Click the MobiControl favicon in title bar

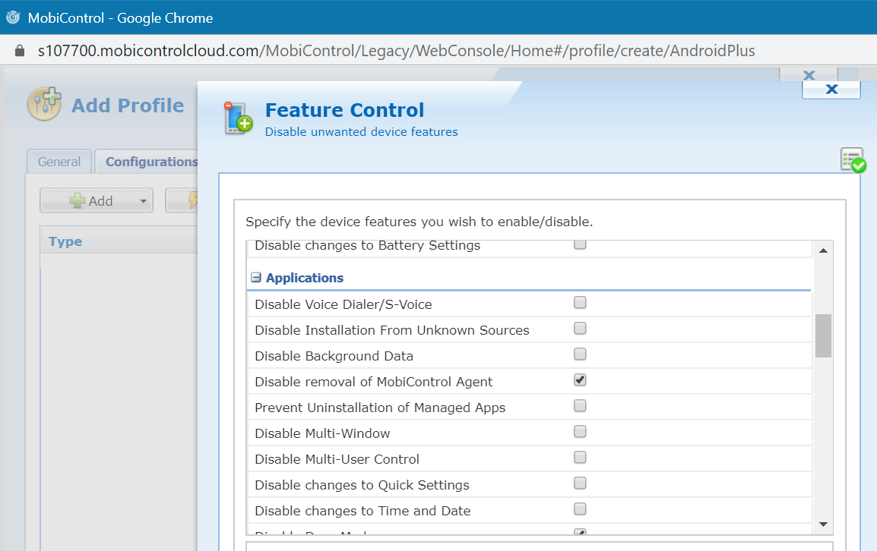click(x=13, y=17)
